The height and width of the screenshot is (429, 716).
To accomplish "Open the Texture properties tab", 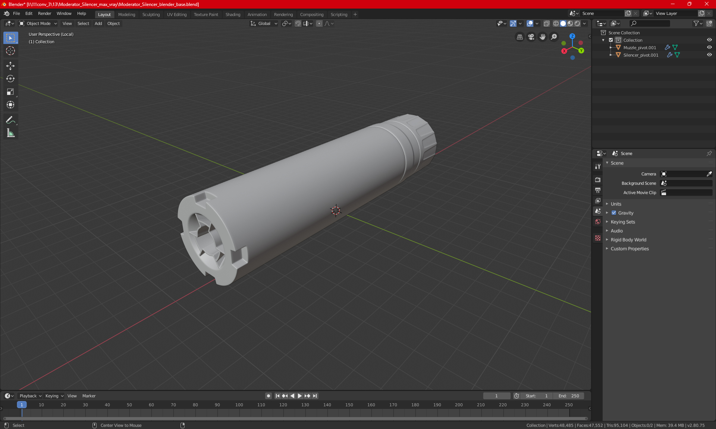I will [x=598, y=238].
